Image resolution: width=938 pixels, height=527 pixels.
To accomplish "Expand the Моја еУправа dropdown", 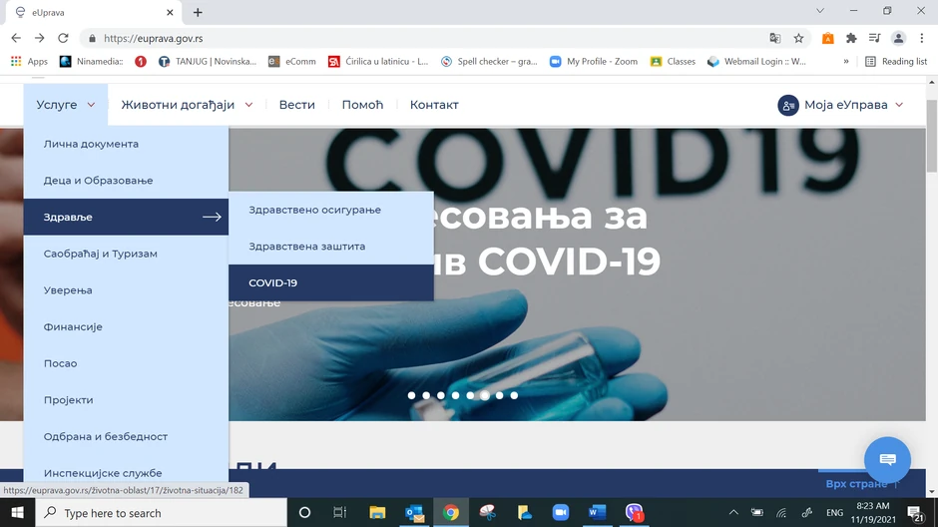I will tap(840, 105).
